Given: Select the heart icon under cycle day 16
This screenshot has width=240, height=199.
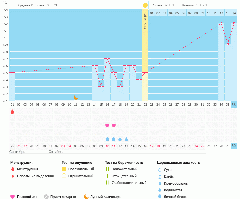Looking at the screenshot, I should 107,125.
